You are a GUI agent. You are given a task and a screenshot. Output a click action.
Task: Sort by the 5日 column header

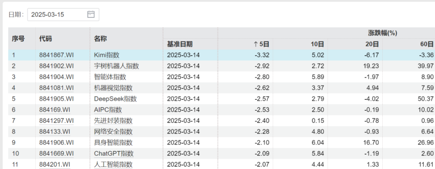261,44
